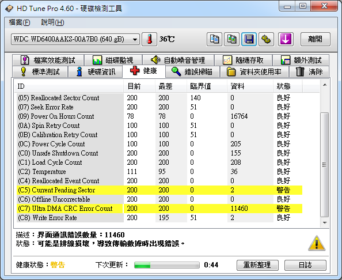Select the (0C) Power Cycle Count row
The image size is (342, 280).
point(159,144)
